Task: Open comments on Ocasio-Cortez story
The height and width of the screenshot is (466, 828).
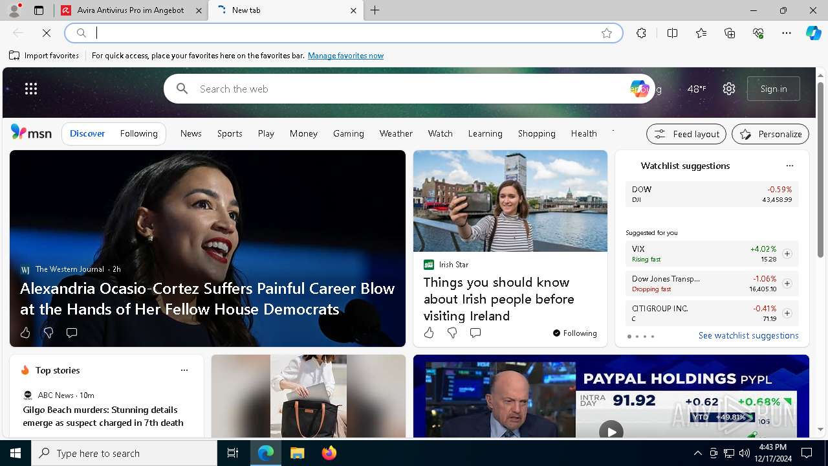Action: [72, 333]
